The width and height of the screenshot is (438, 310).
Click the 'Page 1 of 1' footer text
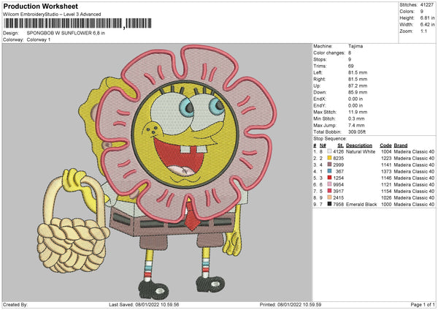click(423, 304)
